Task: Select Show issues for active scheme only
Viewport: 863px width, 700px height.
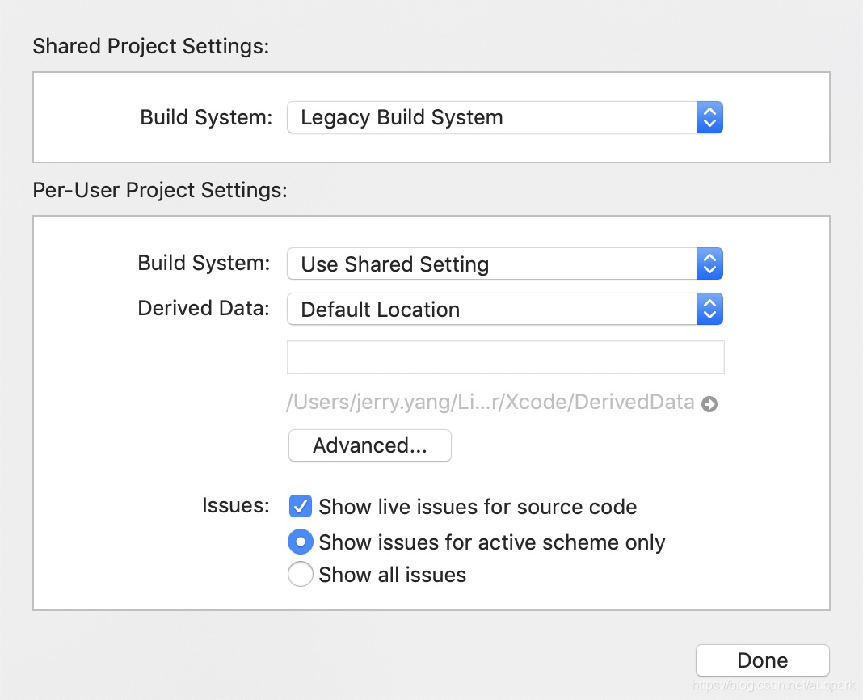Action: (300, 542)
